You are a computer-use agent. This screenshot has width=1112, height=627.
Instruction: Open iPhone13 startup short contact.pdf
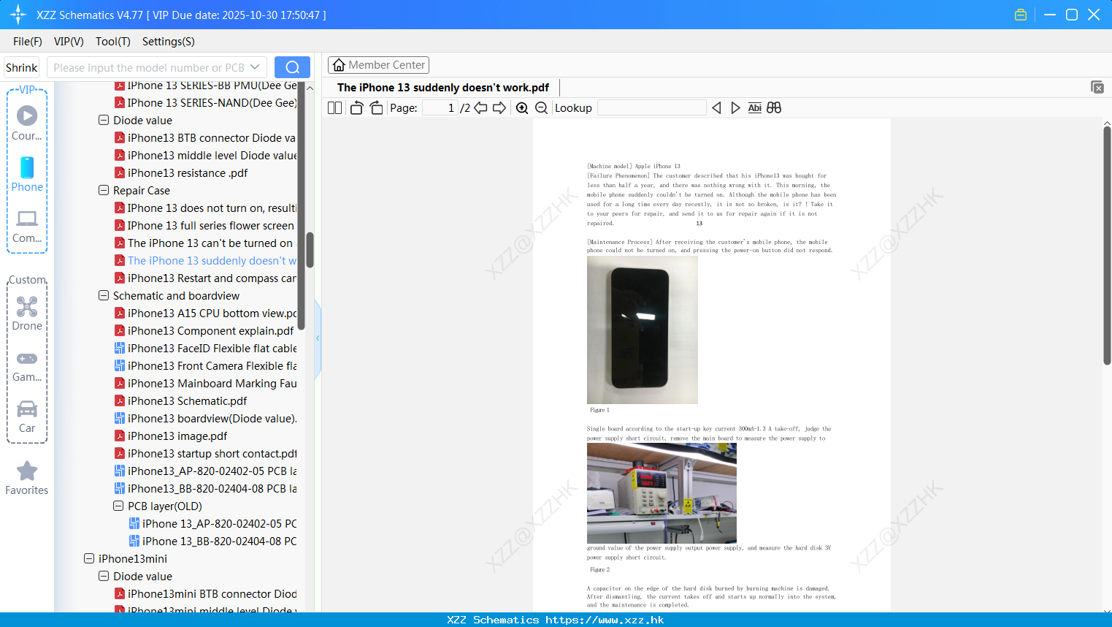(205, 453)
